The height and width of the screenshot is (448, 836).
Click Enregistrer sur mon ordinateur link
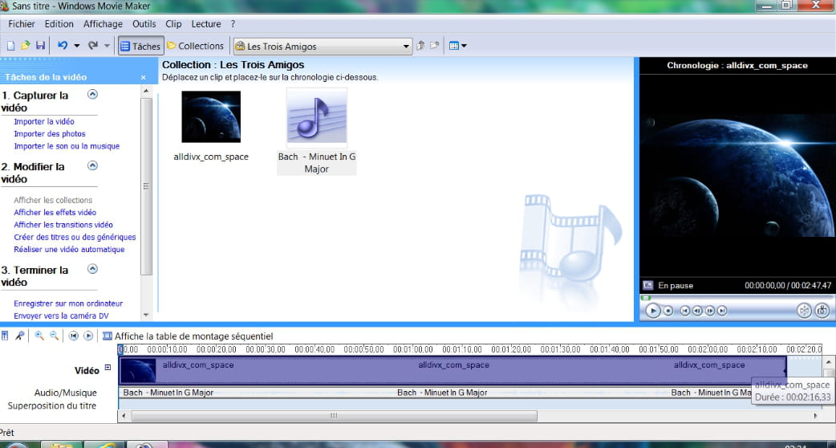pyautogui.click(x=68, y=303)
